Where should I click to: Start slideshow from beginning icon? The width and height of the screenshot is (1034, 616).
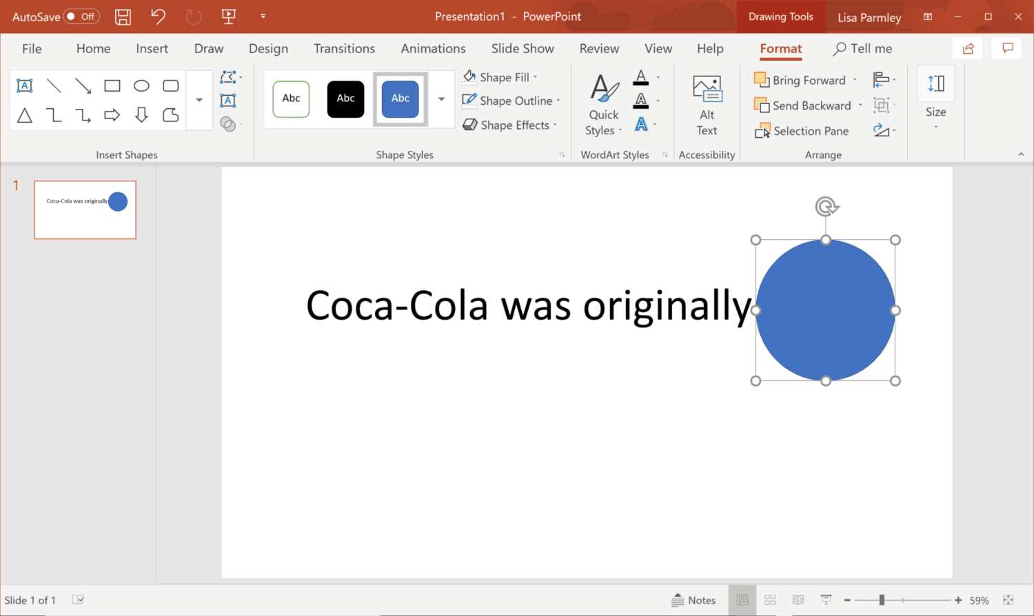229,17
